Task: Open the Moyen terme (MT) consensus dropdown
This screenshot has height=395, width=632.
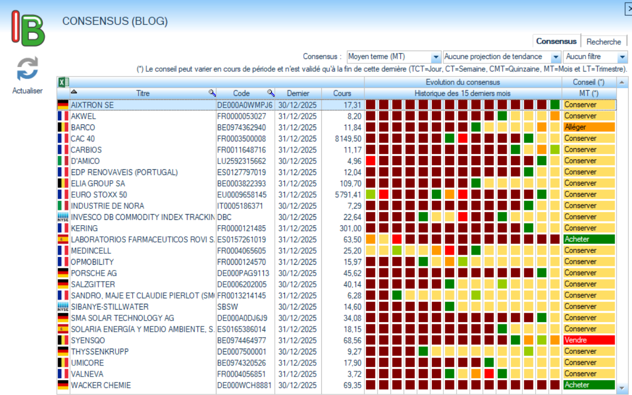Action: (436, 57)
